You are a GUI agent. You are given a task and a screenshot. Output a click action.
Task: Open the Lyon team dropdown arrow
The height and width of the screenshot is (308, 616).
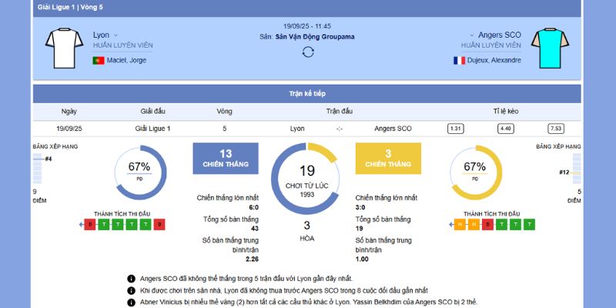116,35
